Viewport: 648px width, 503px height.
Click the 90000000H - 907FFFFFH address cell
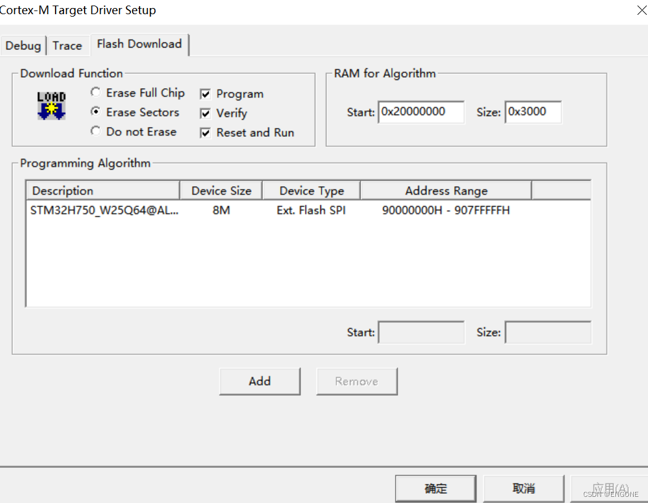click(446, 210)
